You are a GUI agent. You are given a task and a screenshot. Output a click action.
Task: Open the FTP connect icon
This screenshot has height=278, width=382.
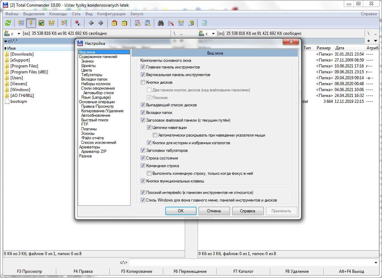click(x=138, y=23)
